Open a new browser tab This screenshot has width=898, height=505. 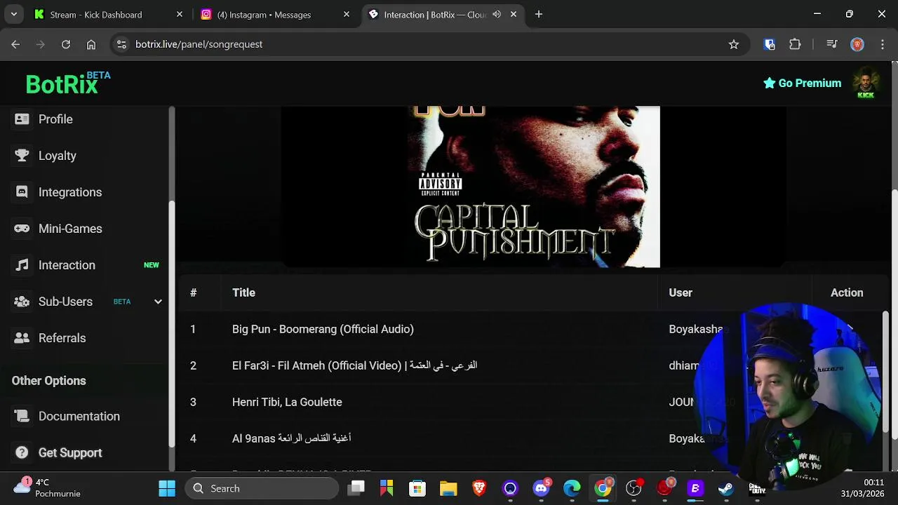539,14
